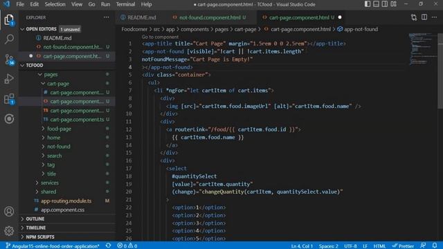Collapse the cart-page folder
The image size is (443, 249).
(43, 84)
